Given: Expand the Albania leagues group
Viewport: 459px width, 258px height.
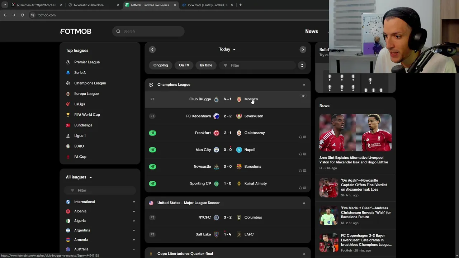Looking at the screenshot, I should click(134, 211).
